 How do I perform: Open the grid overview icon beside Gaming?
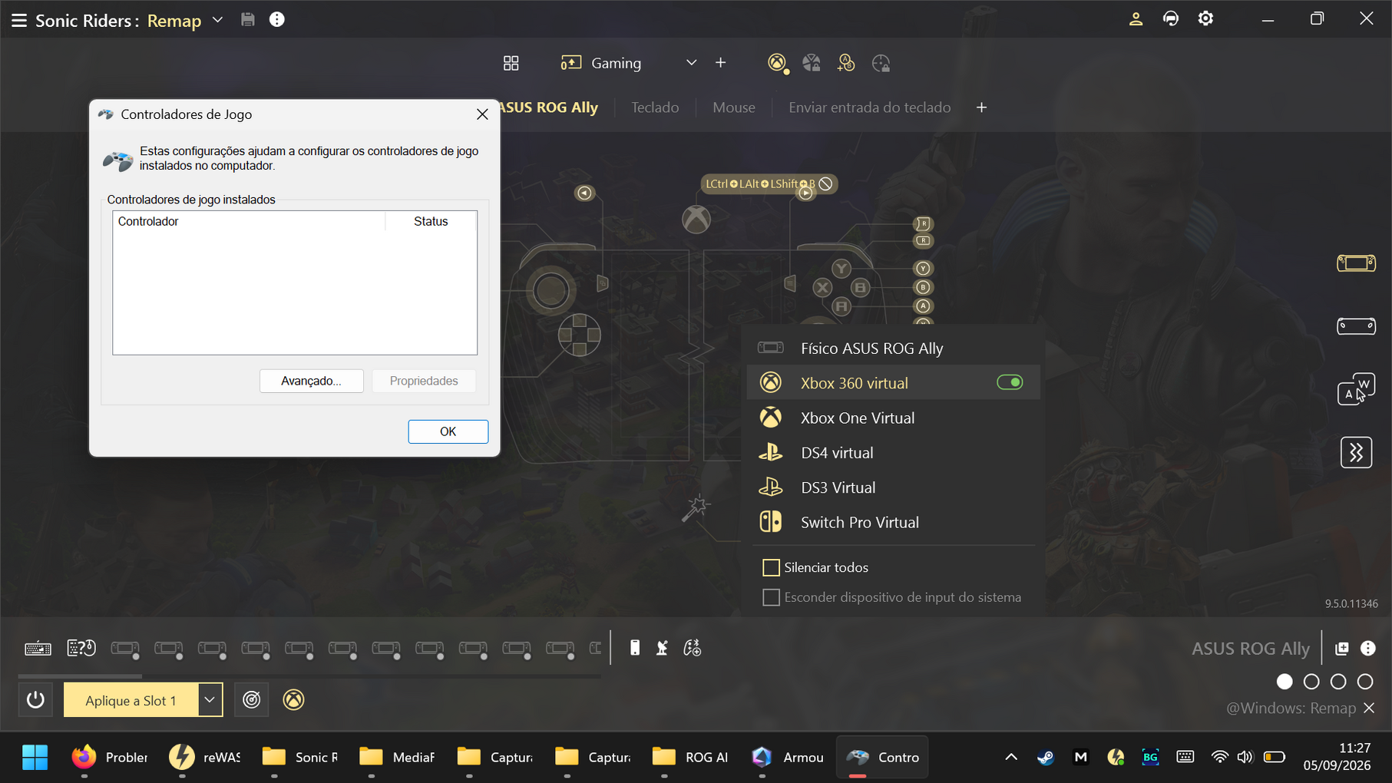[511, 63]
